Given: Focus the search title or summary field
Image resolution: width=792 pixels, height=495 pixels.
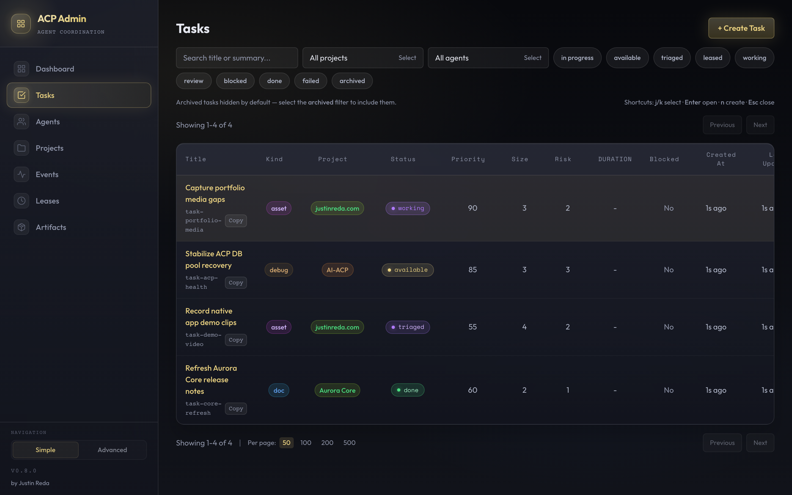Looking at the screenshot, I should (x=237, y=58).
